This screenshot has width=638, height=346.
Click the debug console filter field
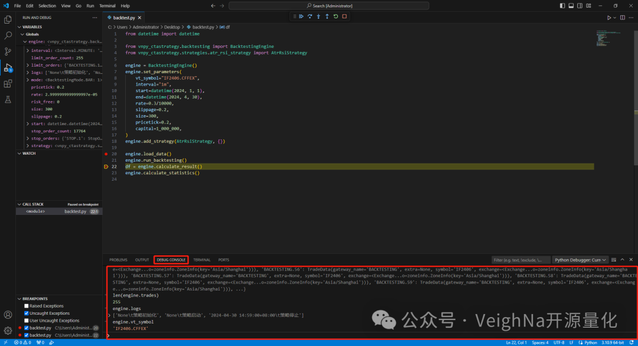click(520, 260)
